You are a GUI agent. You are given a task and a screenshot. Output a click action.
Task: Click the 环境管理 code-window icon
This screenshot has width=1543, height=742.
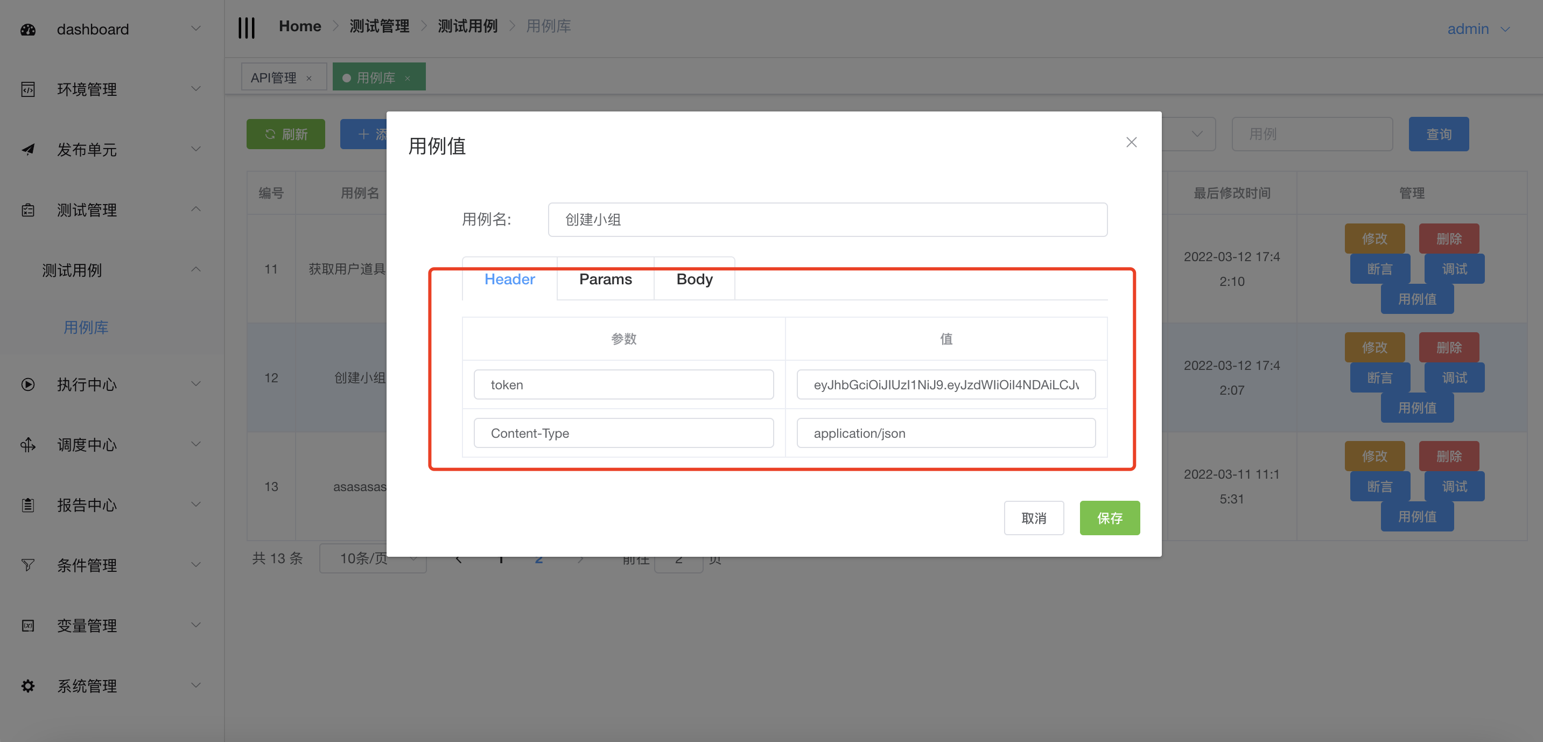click(28, 90)
